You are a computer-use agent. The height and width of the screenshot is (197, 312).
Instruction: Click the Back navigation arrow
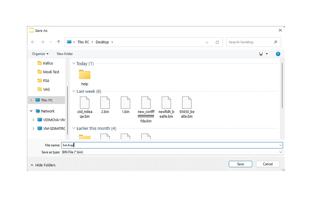pos(33,42)
